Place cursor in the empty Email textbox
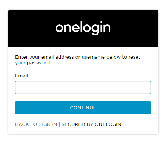The height and width of the screenshot is (144, 166). point(83,87)
